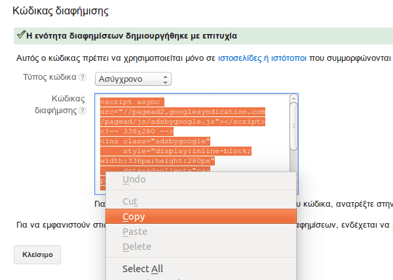The height and width of the screenshot is (280, 393).
Task: Click the '<script async' code line
Action: [x=132, y=102]
